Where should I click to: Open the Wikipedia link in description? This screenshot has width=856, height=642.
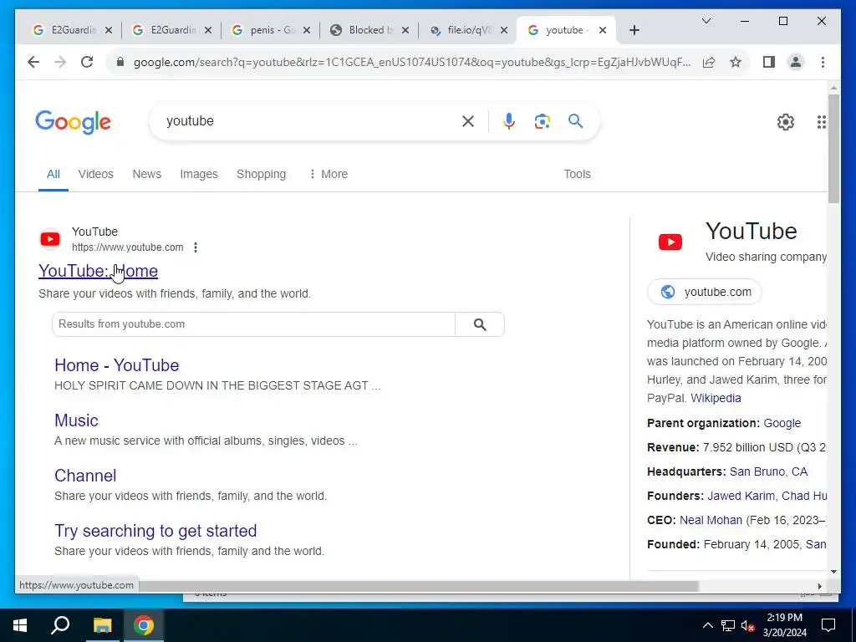(x=716, y=398)
